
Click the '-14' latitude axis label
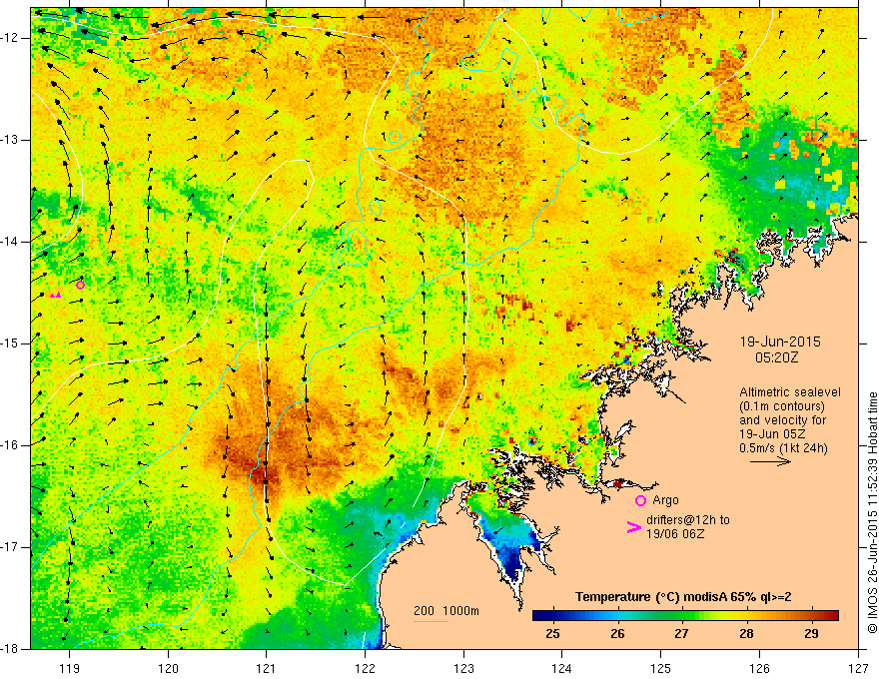tap(10, 242)
